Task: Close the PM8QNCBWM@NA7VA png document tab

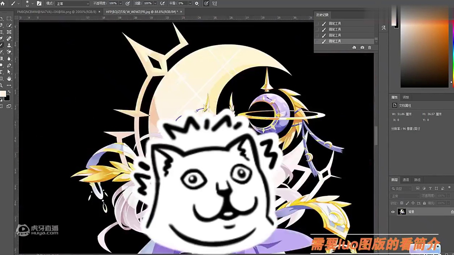Action: pos(99,12)
